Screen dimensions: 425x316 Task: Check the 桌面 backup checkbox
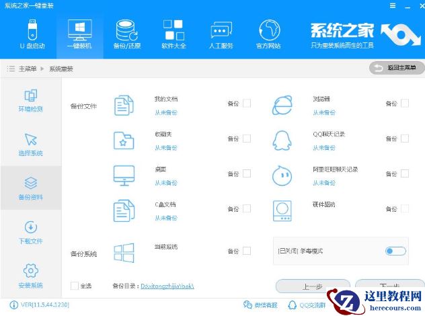(247, 173)
